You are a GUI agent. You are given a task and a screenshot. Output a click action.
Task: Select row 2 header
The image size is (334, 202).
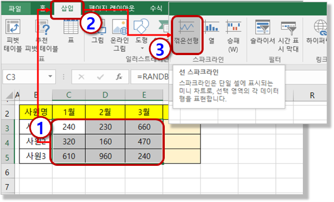[x=7, y=114]
